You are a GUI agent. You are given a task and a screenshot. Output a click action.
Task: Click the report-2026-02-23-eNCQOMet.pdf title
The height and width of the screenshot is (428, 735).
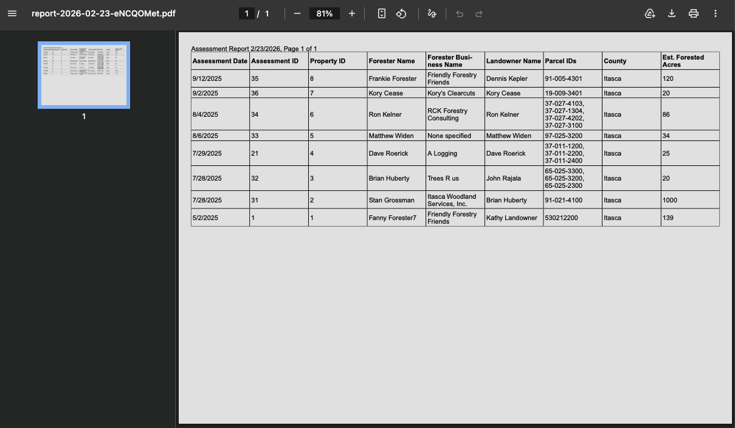[103, 13]
